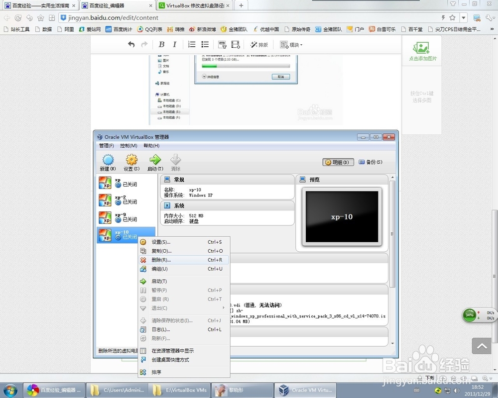This screenshot has width=498, height=398.
Task: Click the add picture (点击添加图片) icon
Action: pos(421,48)
